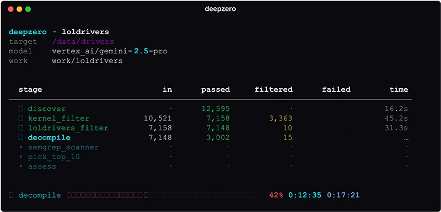Click the status box beside kernel_filter
The height and width of the screenshot is (212, 441).
20,119
